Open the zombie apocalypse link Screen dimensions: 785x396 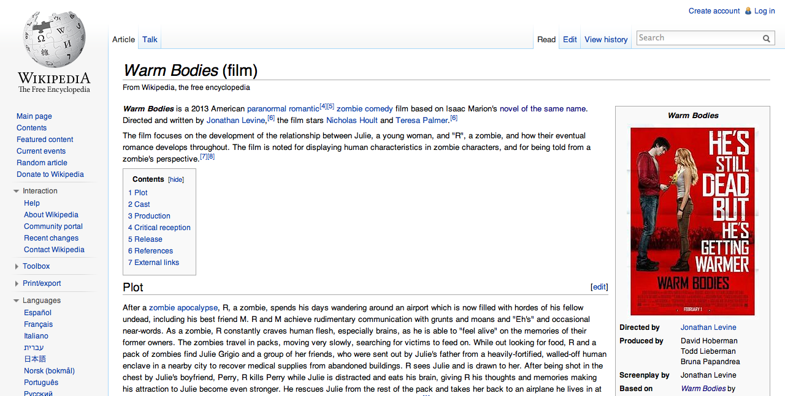[x=183, y=308]
